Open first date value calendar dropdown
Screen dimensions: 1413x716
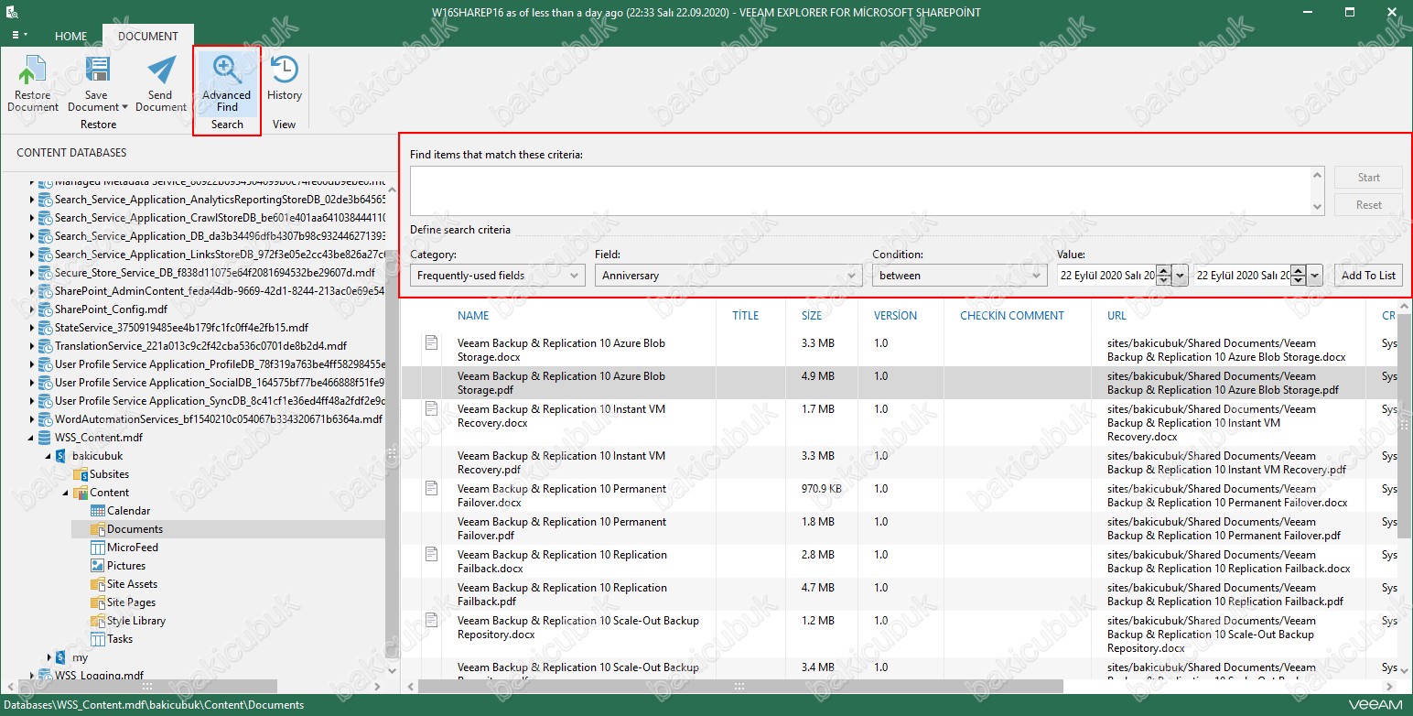(1180, 275)
